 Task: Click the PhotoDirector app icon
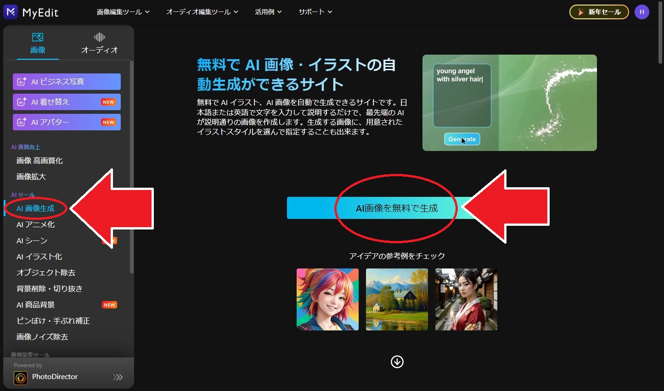(x=21, y=378)
